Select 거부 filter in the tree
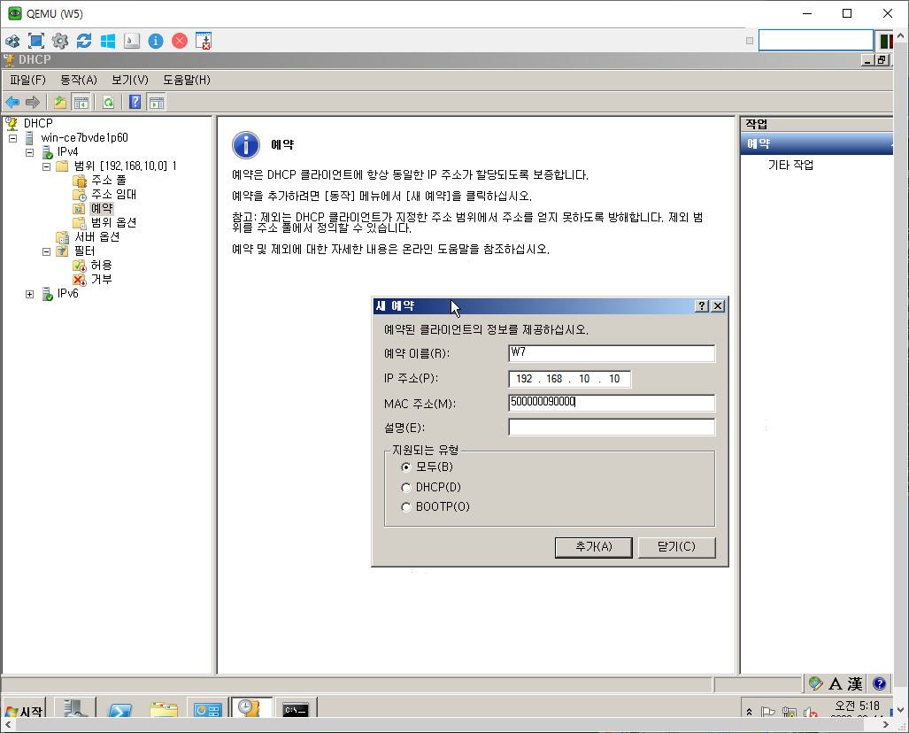Viewport: 909px width, 733px height. tap(102, 279)
